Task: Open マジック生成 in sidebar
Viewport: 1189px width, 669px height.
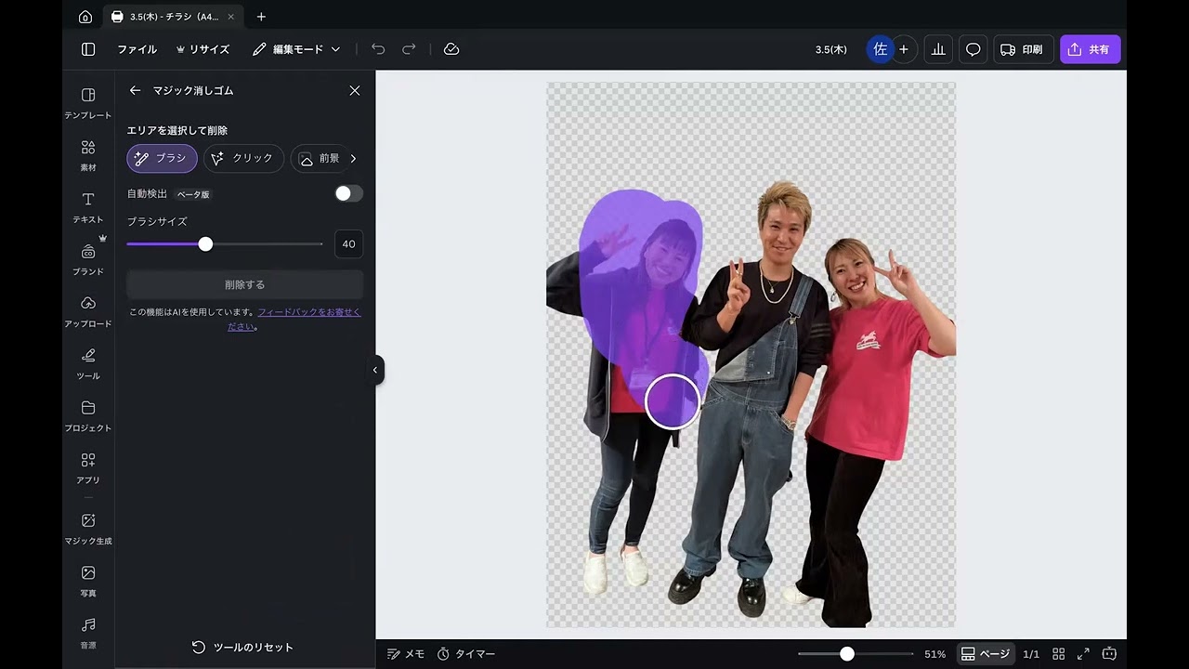Action: pos(88,528)
